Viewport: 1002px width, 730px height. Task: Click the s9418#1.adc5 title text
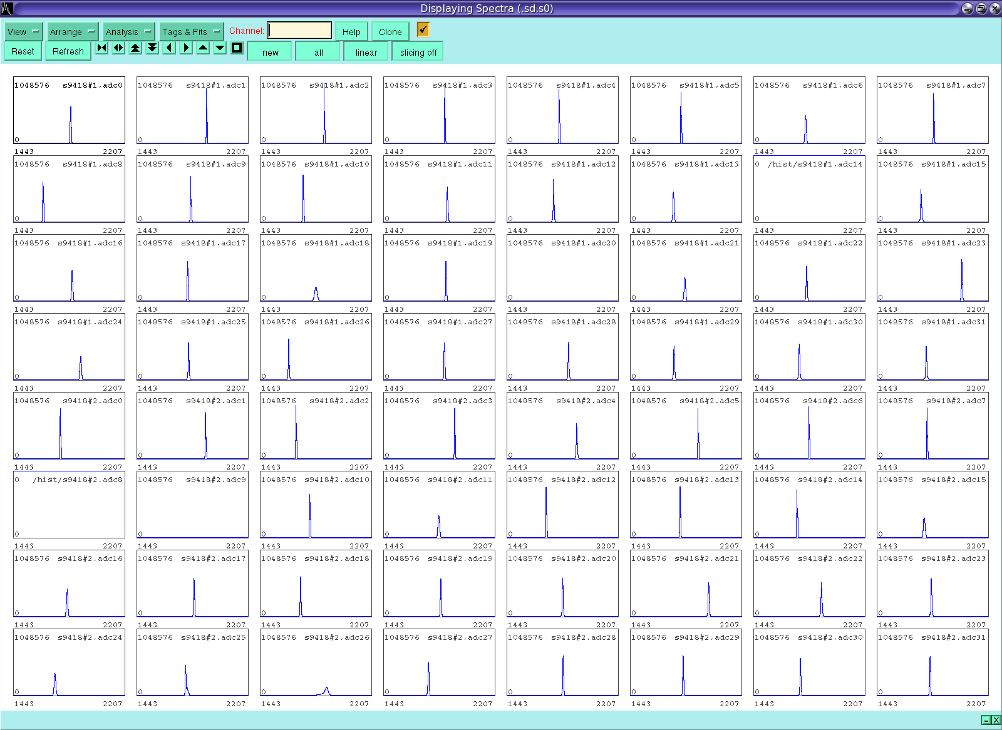tap(710, 85)
